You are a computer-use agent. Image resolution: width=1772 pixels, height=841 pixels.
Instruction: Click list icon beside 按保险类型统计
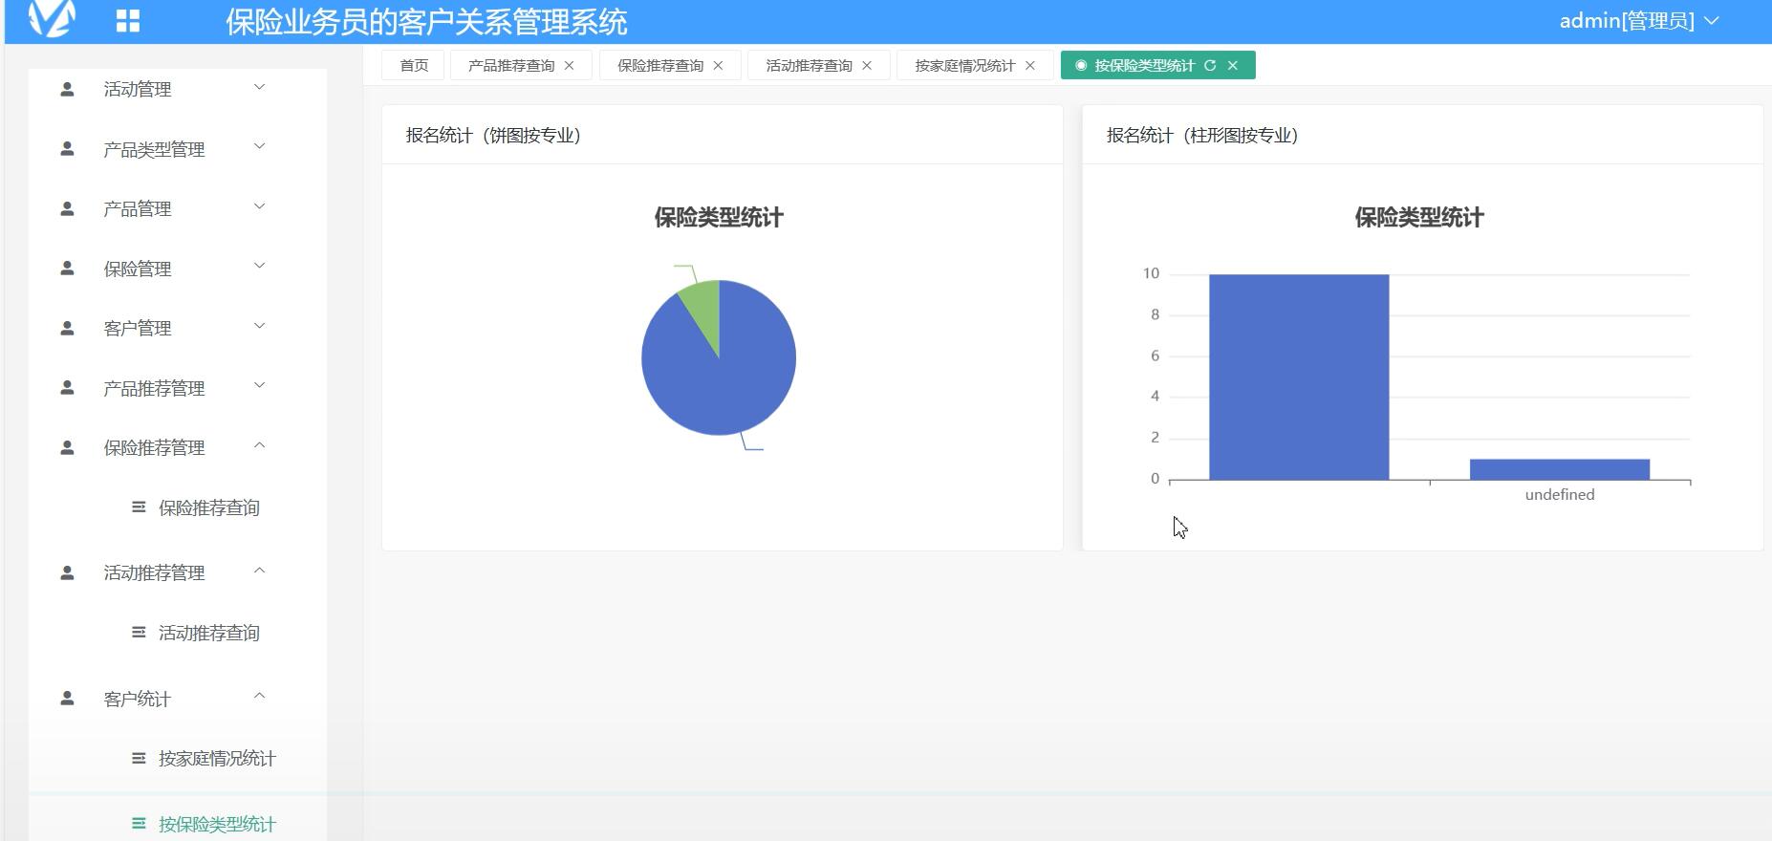click(x=139, y=823)
